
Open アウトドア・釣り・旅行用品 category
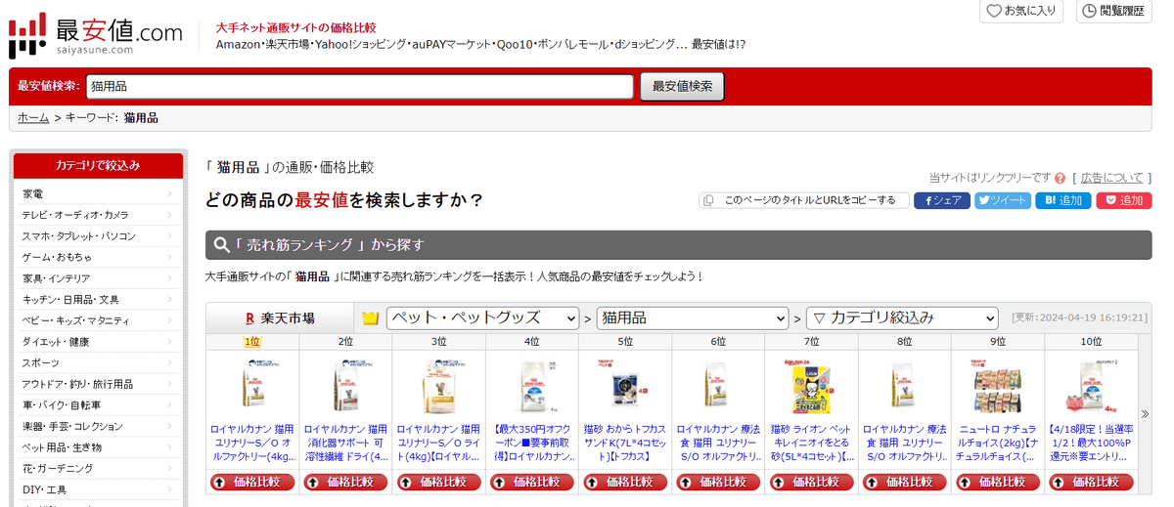tap(99, 384)
